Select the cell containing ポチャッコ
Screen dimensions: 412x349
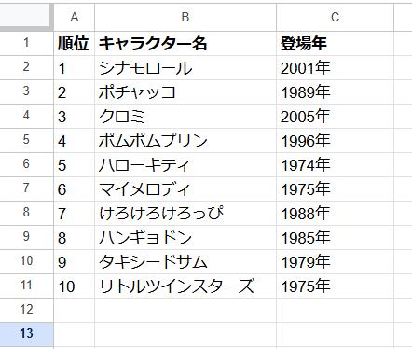pyautogui.click(x=185, y=92)
